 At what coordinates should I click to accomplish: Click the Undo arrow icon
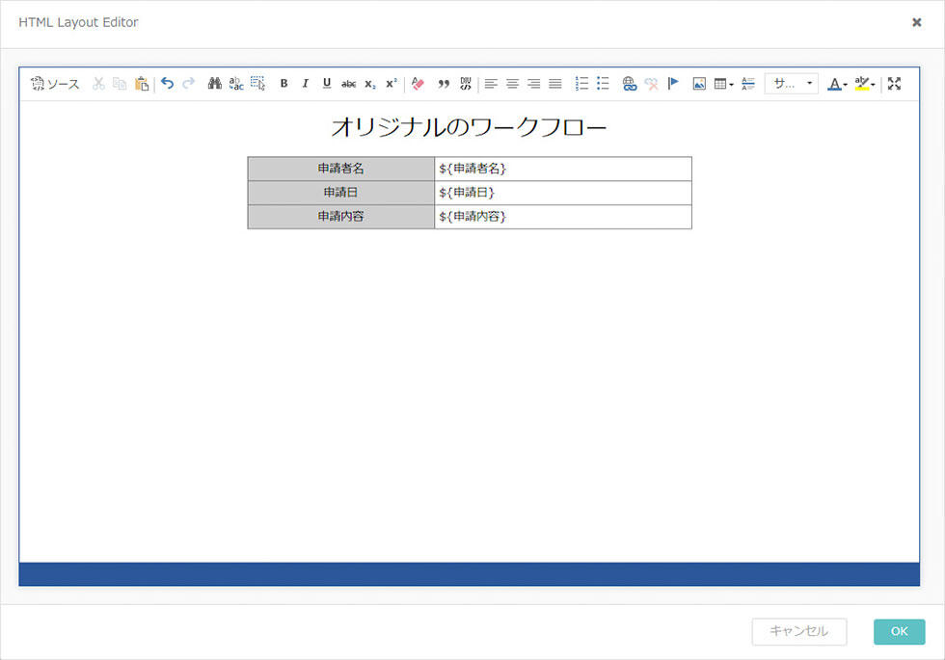point(168,84)
